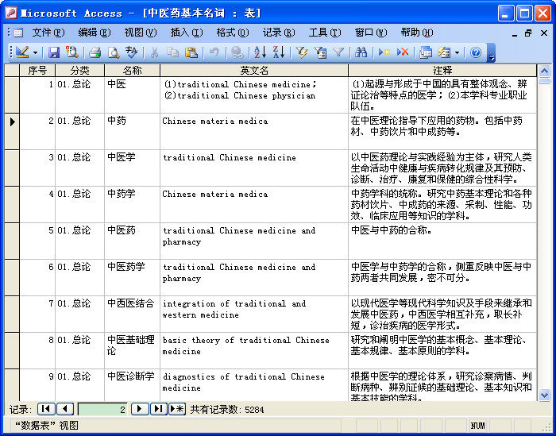The height and width of the screenshot is (436, 556).
Task: Click the Access key icon in title bar
Action: (11, 14)
